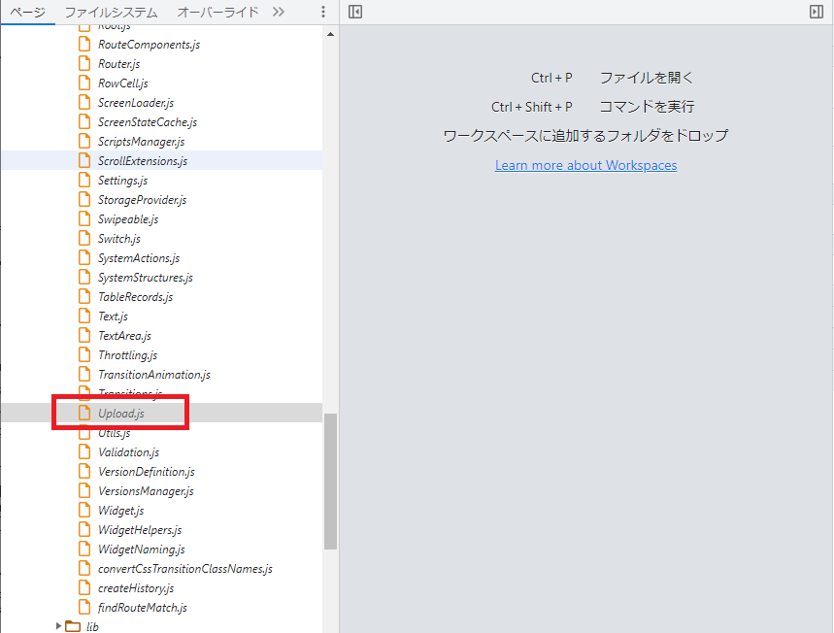The height and width of the screenshot is (633, 834).
Task: Select the ページ tab
Action: pos(26,12)
